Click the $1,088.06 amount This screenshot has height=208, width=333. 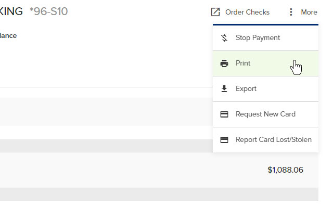(x=285, y=170)
